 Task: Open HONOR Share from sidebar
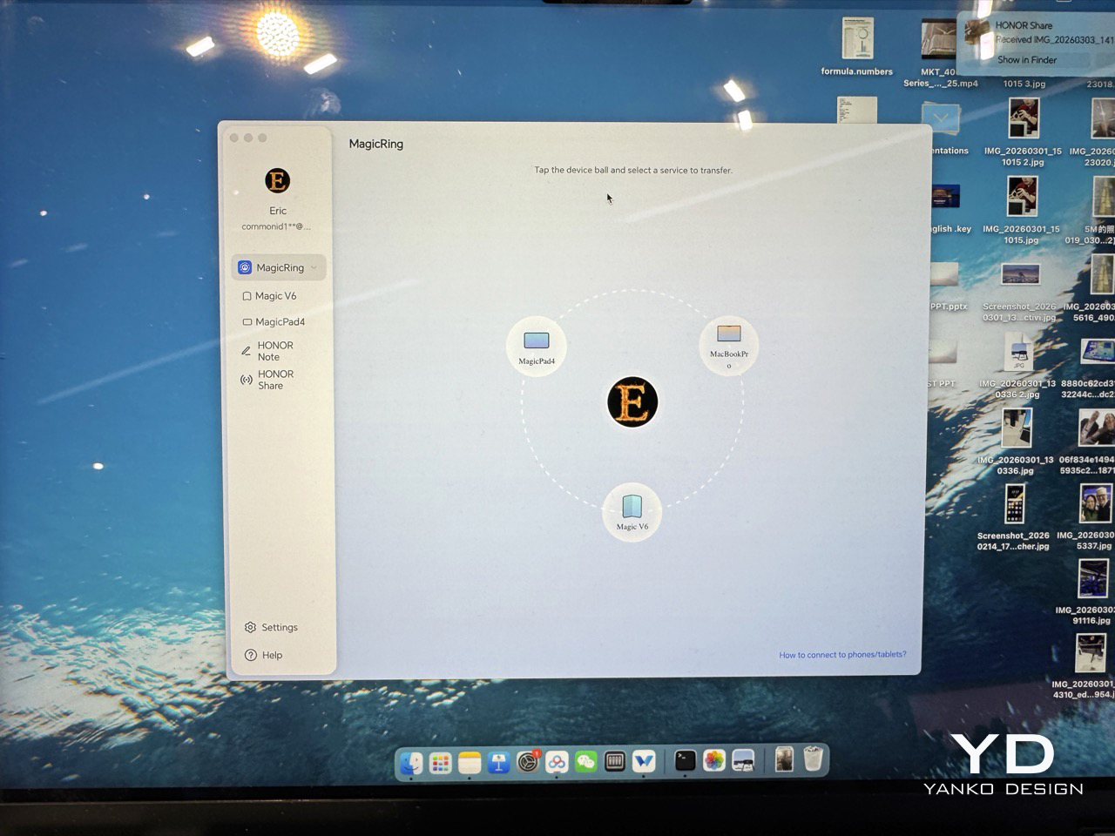tap(274, 380)
